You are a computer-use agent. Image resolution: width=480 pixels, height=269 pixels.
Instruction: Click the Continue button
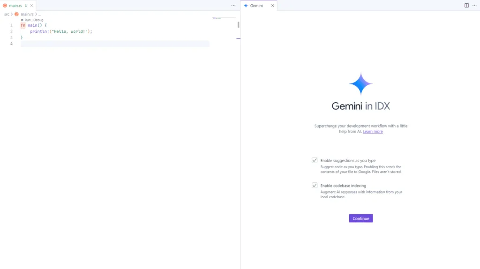pos(361,218)
